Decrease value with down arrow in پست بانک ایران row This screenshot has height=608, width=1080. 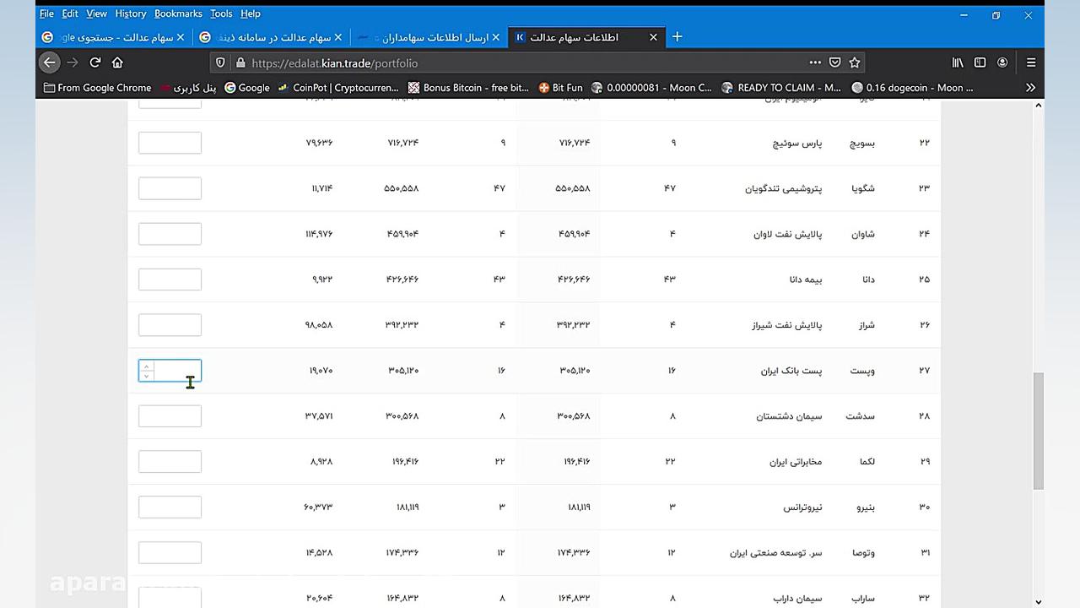[147, 376]
